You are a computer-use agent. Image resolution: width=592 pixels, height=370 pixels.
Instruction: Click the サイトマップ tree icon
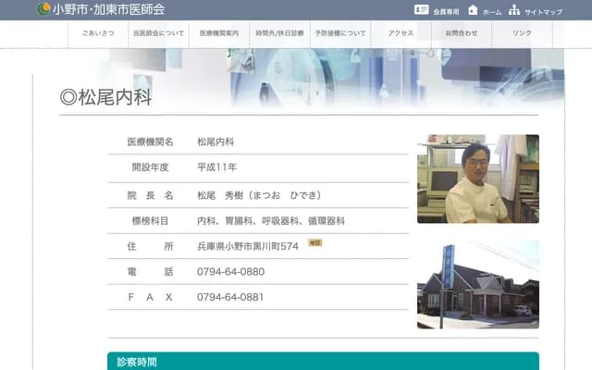[x=514, y=10]
